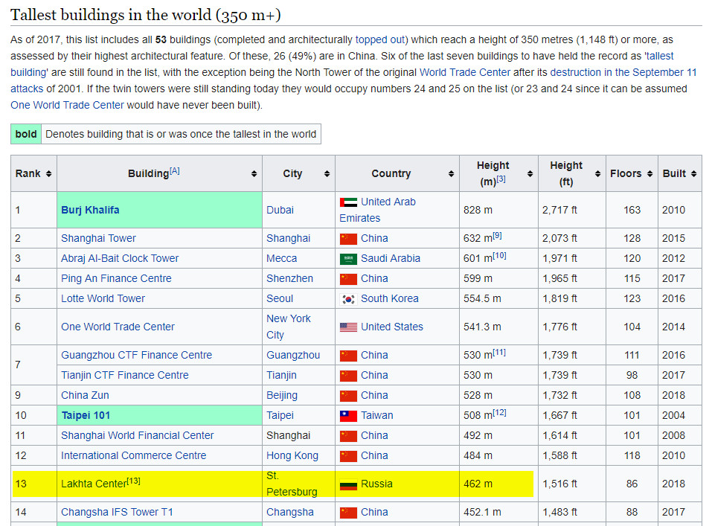Sort table by City column arrows
Screen dimensions: 712x526
tap(327, 173)
